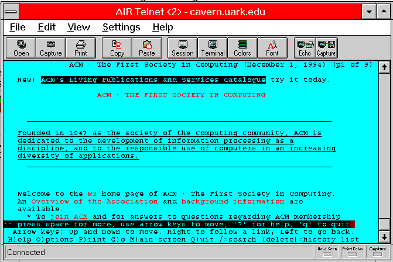Select the Copy toolbar icon
The image size is (393, 262).
pos(117,48)
